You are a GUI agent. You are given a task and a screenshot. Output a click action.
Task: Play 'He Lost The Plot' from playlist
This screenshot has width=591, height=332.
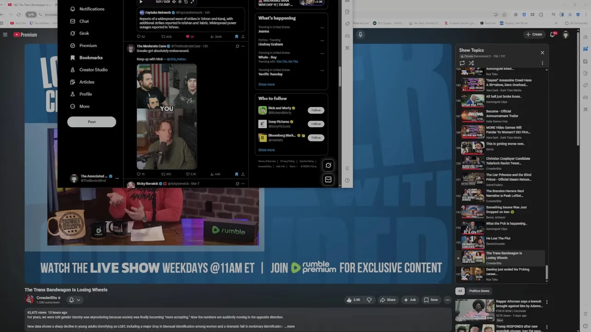(x=501, y=241)
